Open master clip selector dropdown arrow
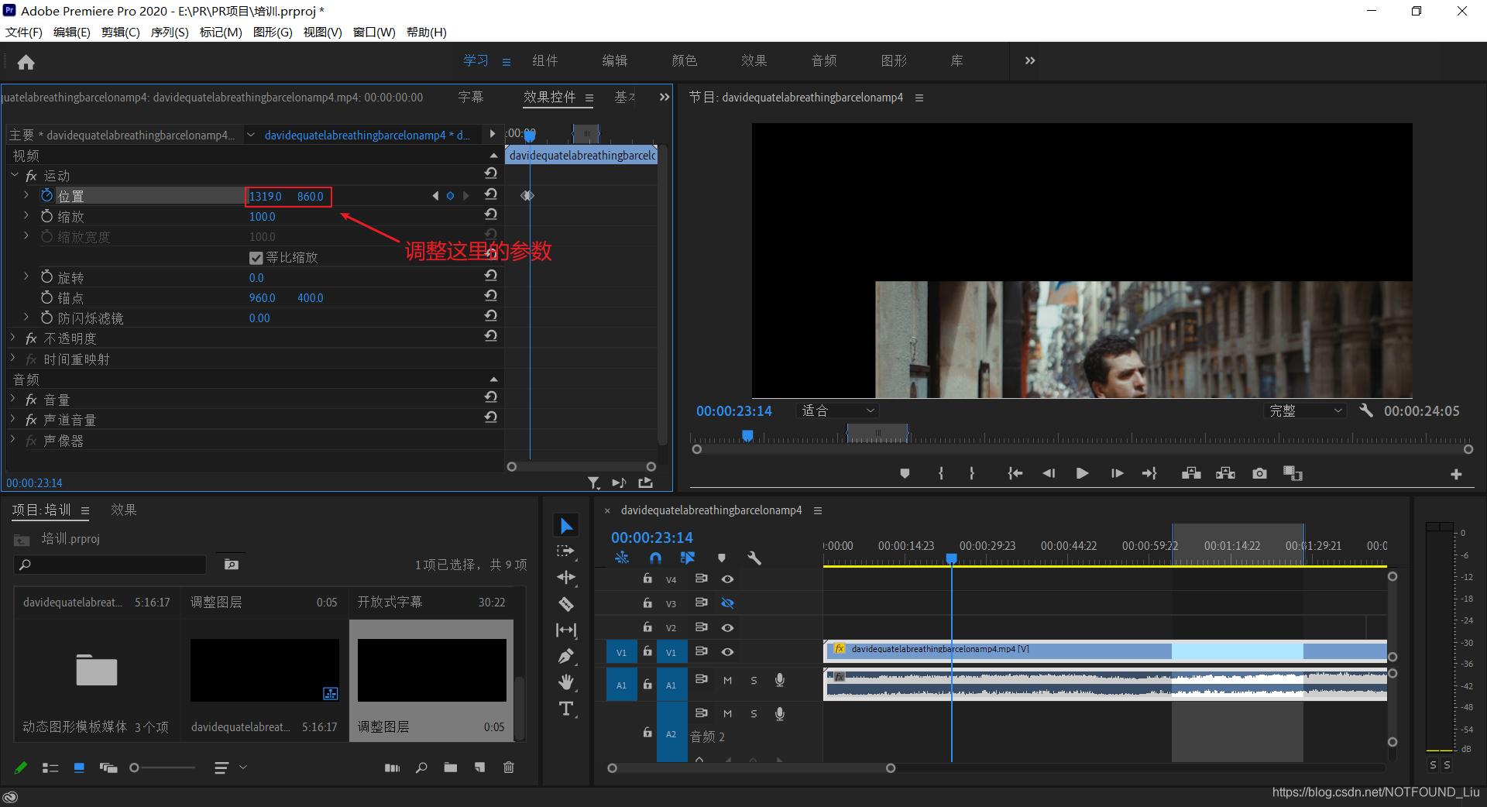This screenshot has width=1487, height=807. (251, 135)
